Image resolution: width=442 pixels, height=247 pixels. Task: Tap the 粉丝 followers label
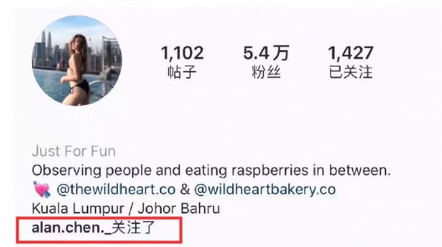click(x=266, y=72)
